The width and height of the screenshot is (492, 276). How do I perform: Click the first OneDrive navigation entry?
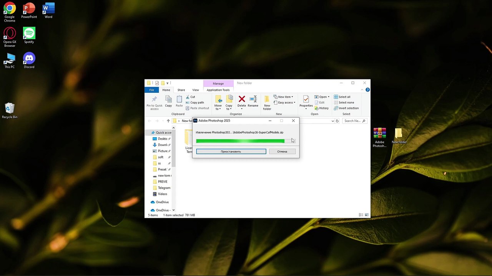point(160,202)
